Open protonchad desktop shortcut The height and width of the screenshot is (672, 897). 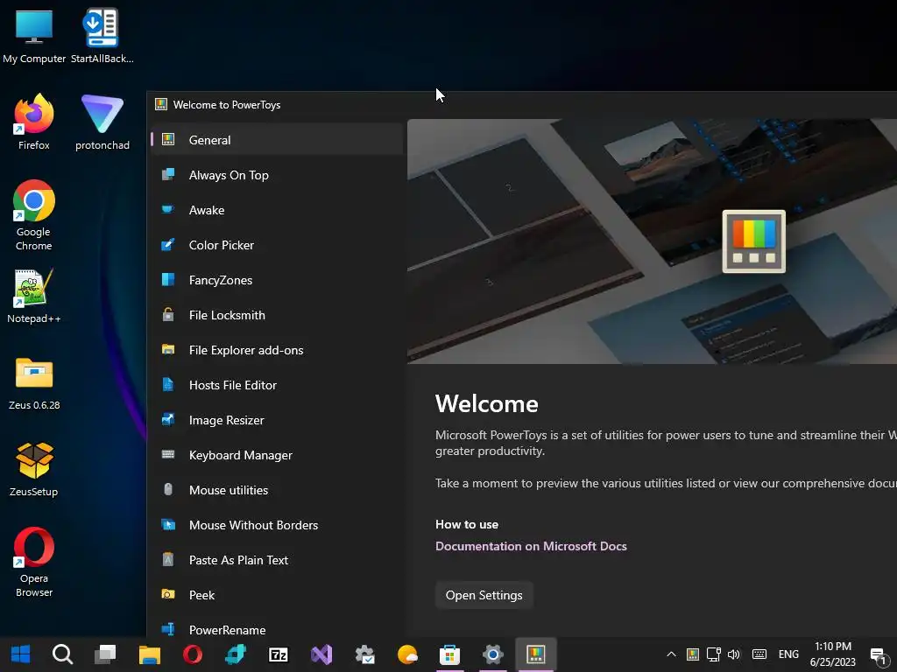(102, 122)
